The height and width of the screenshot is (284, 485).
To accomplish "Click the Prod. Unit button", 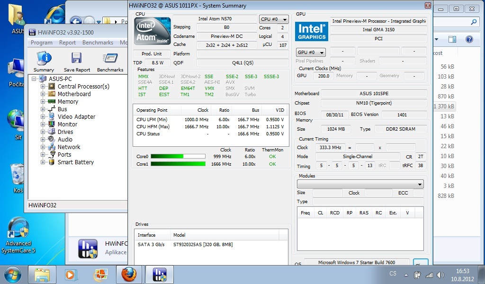I will tap(152, 54).
